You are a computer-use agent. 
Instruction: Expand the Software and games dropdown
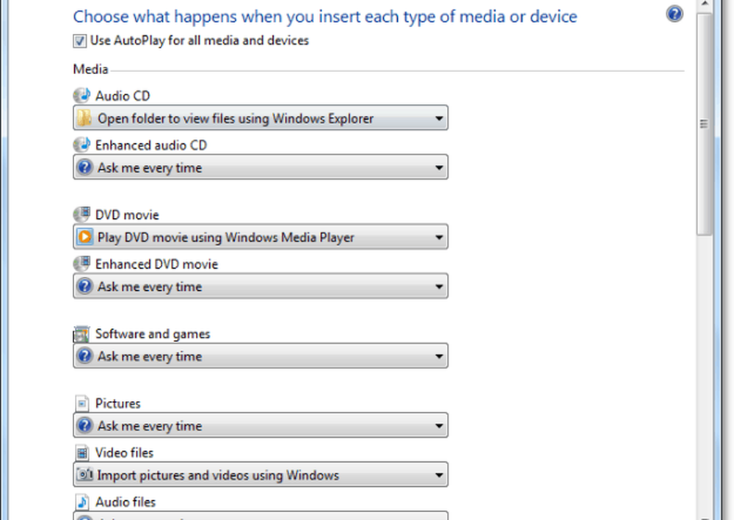click(261, 356)
